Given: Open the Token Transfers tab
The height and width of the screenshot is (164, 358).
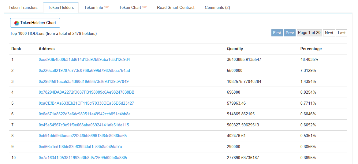Looking at the screenshot, I should click(x=23, y=7).
